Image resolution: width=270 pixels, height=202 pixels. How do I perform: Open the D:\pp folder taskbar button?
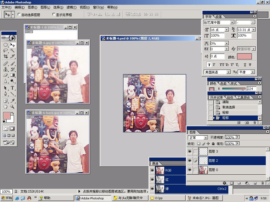click(x=167, y=198)
